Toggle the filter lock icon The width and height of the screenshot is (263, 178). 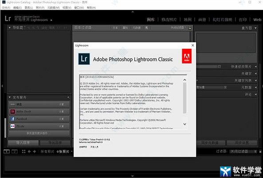pos(190,28)
